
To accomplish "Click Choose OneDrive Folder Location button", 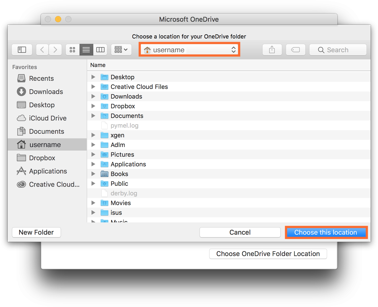I will [x=268, y=254].
